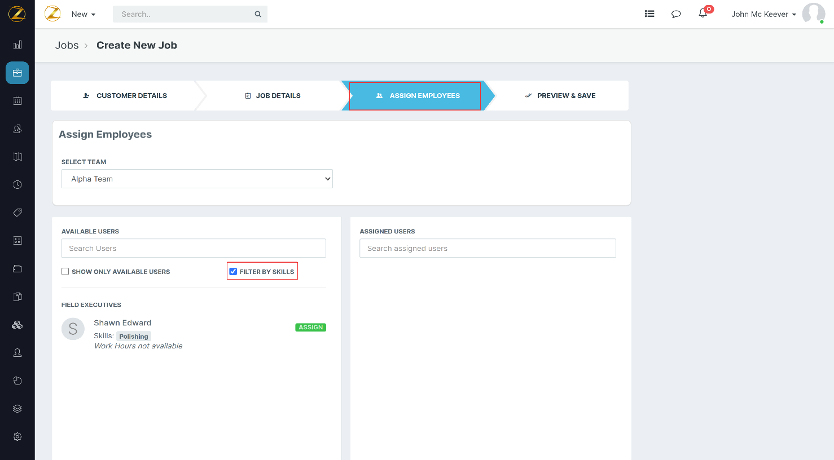Open the clock icon in the sidebar
This screenshot has width=834, height=460.
[x=17, y=184]
